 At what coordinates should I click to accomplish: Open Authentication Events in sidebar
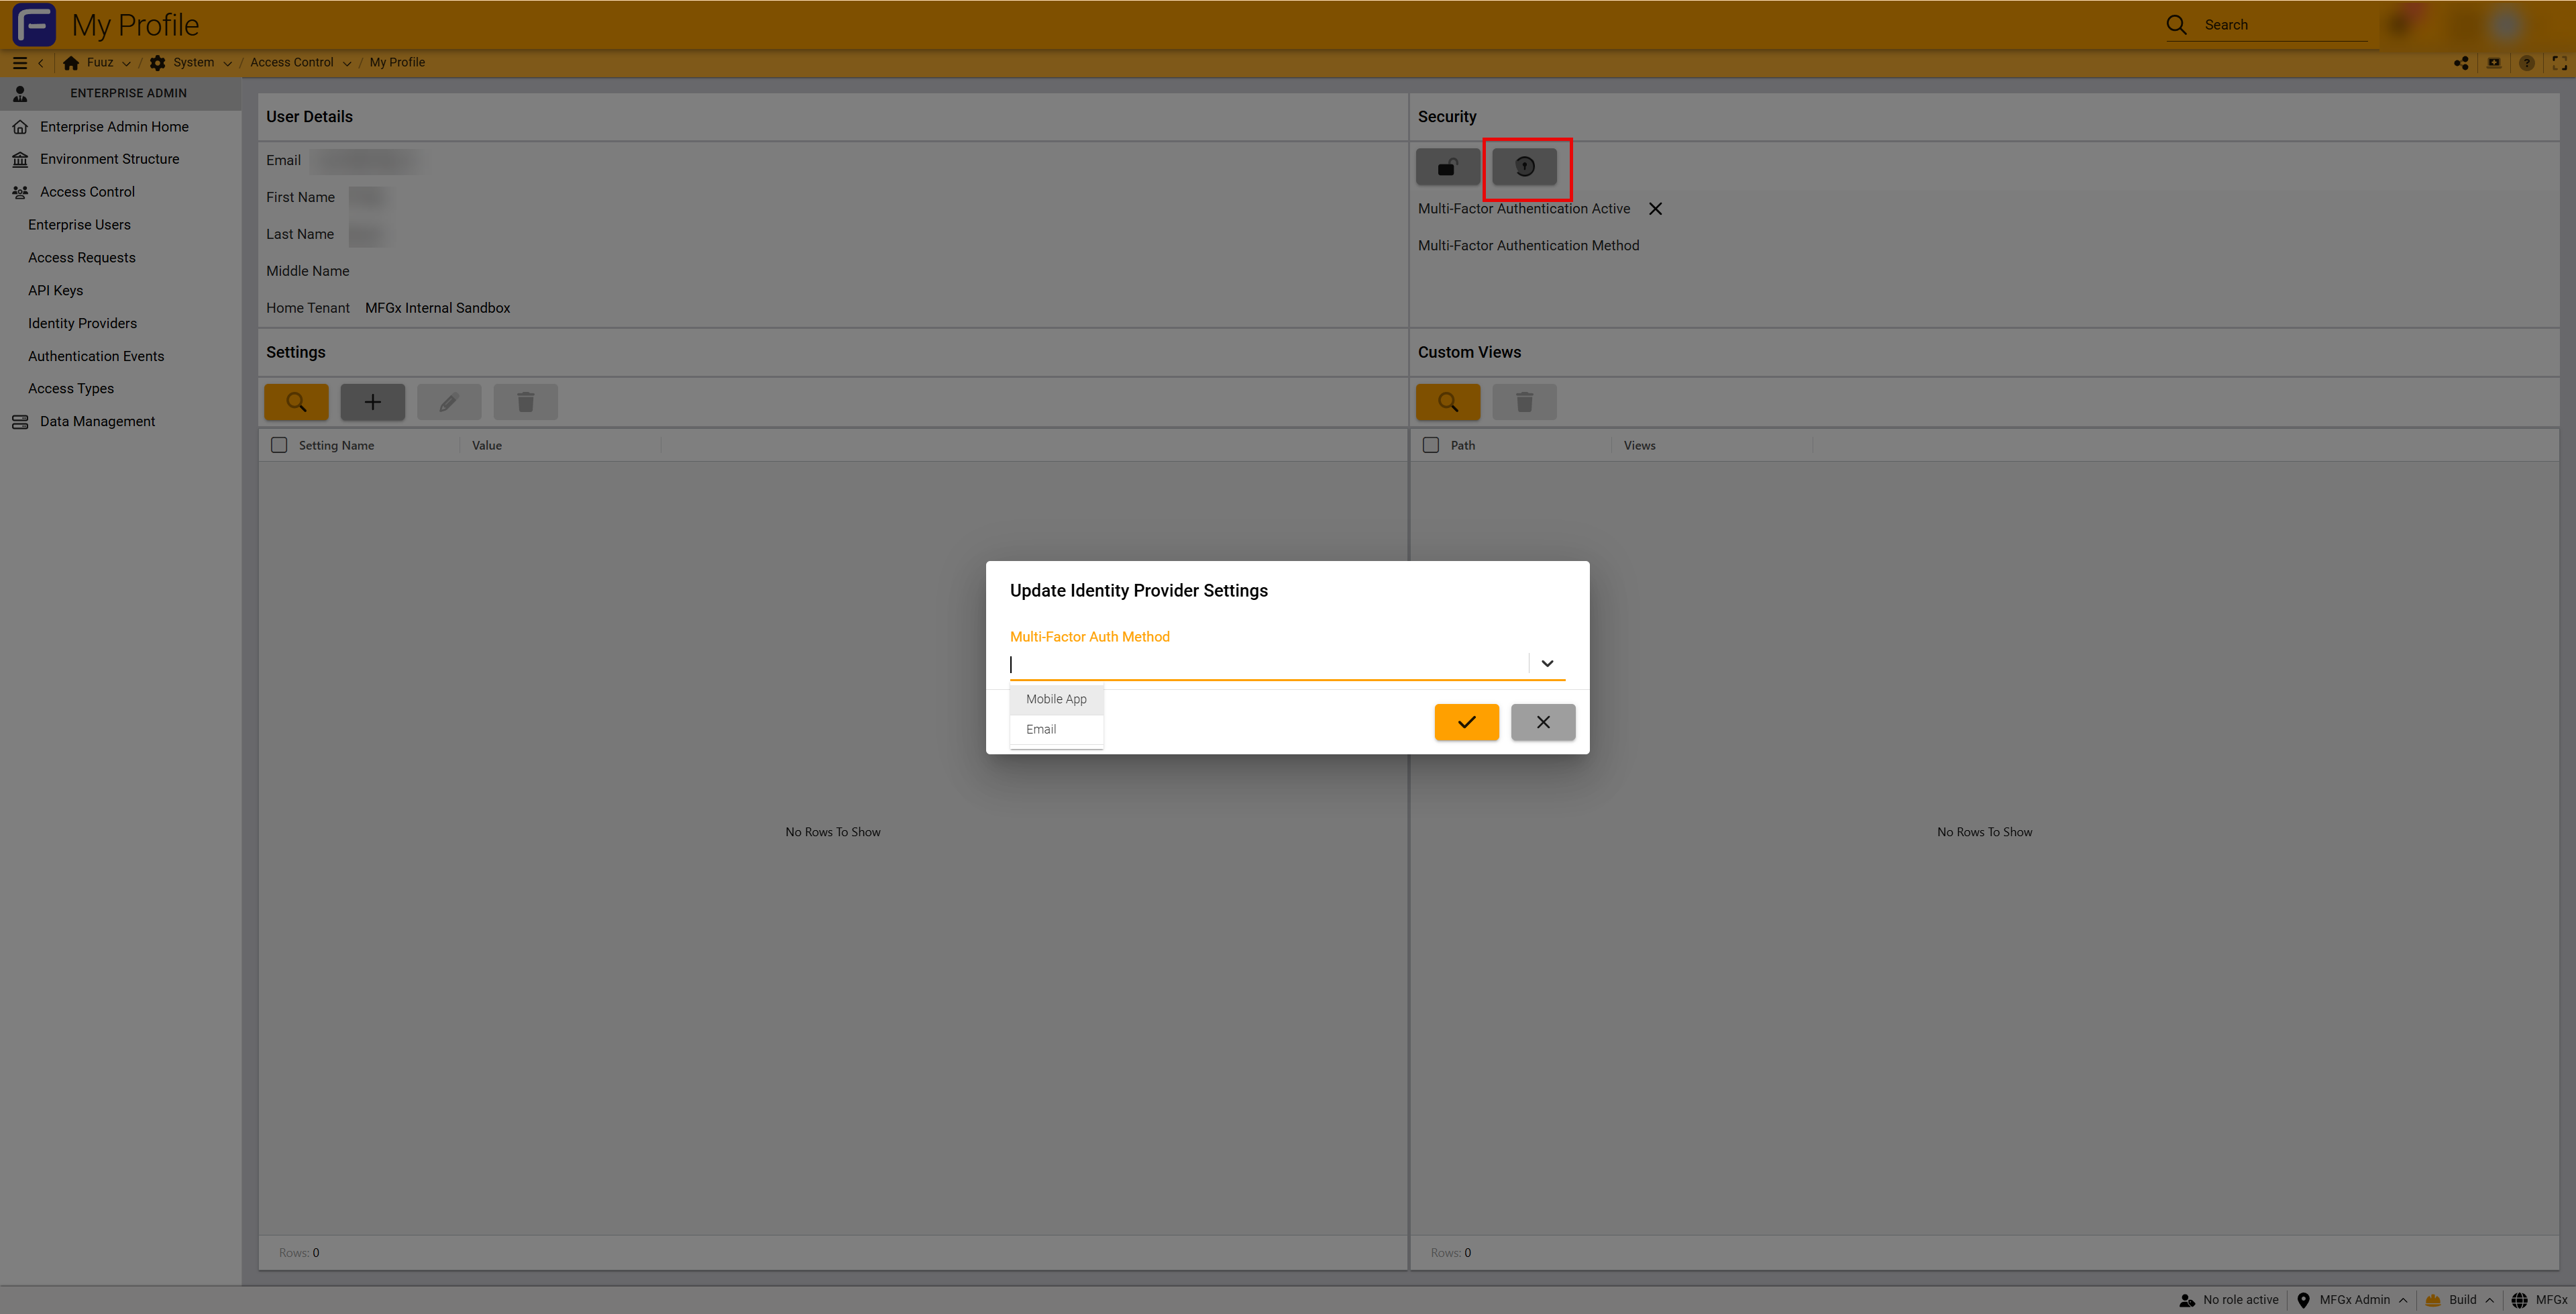(96, 356)
